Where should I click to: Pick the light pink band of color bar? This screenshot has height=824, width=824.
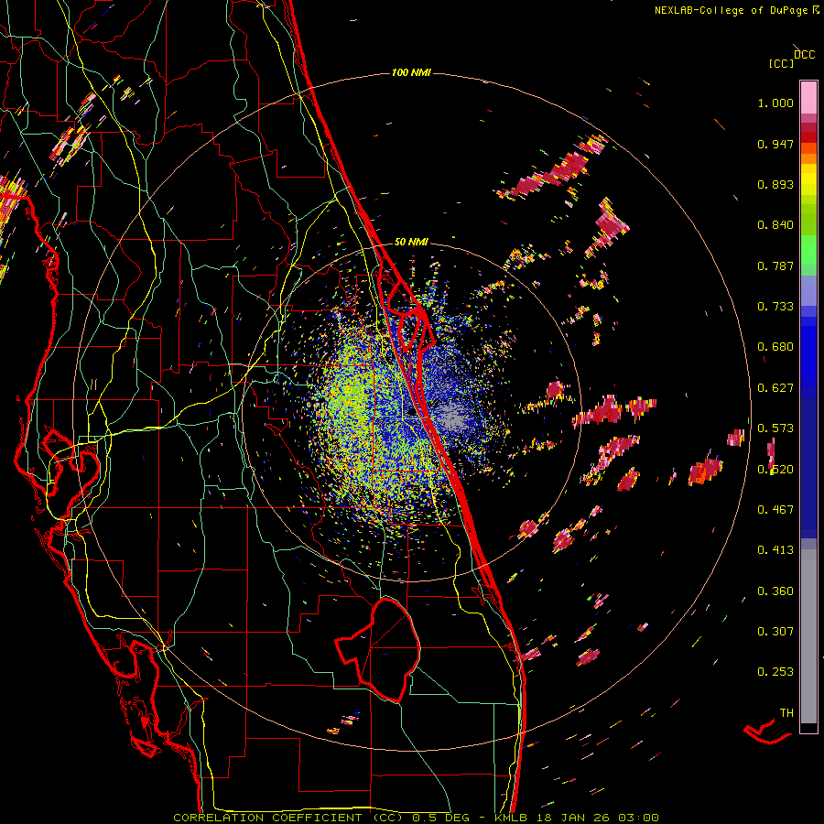click(x=808, y=98)
